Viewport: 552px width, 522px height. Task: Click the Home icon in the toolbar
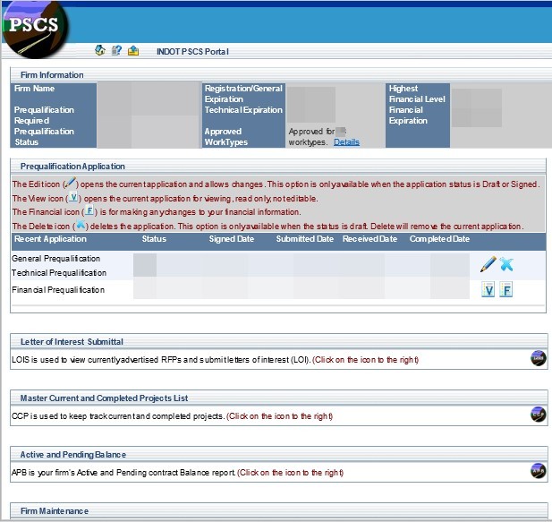(x=100, y=50)
